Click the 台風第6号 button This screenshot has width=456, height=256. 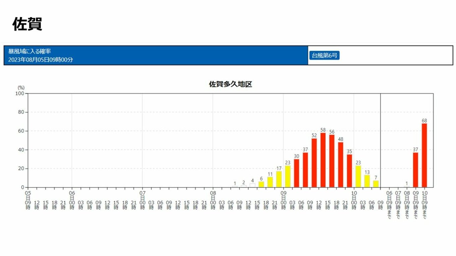[324, 56]
